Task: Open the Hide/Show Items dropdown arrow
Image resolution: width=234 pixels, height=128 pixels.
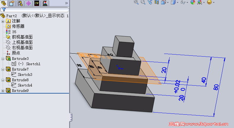Action: 187,2
